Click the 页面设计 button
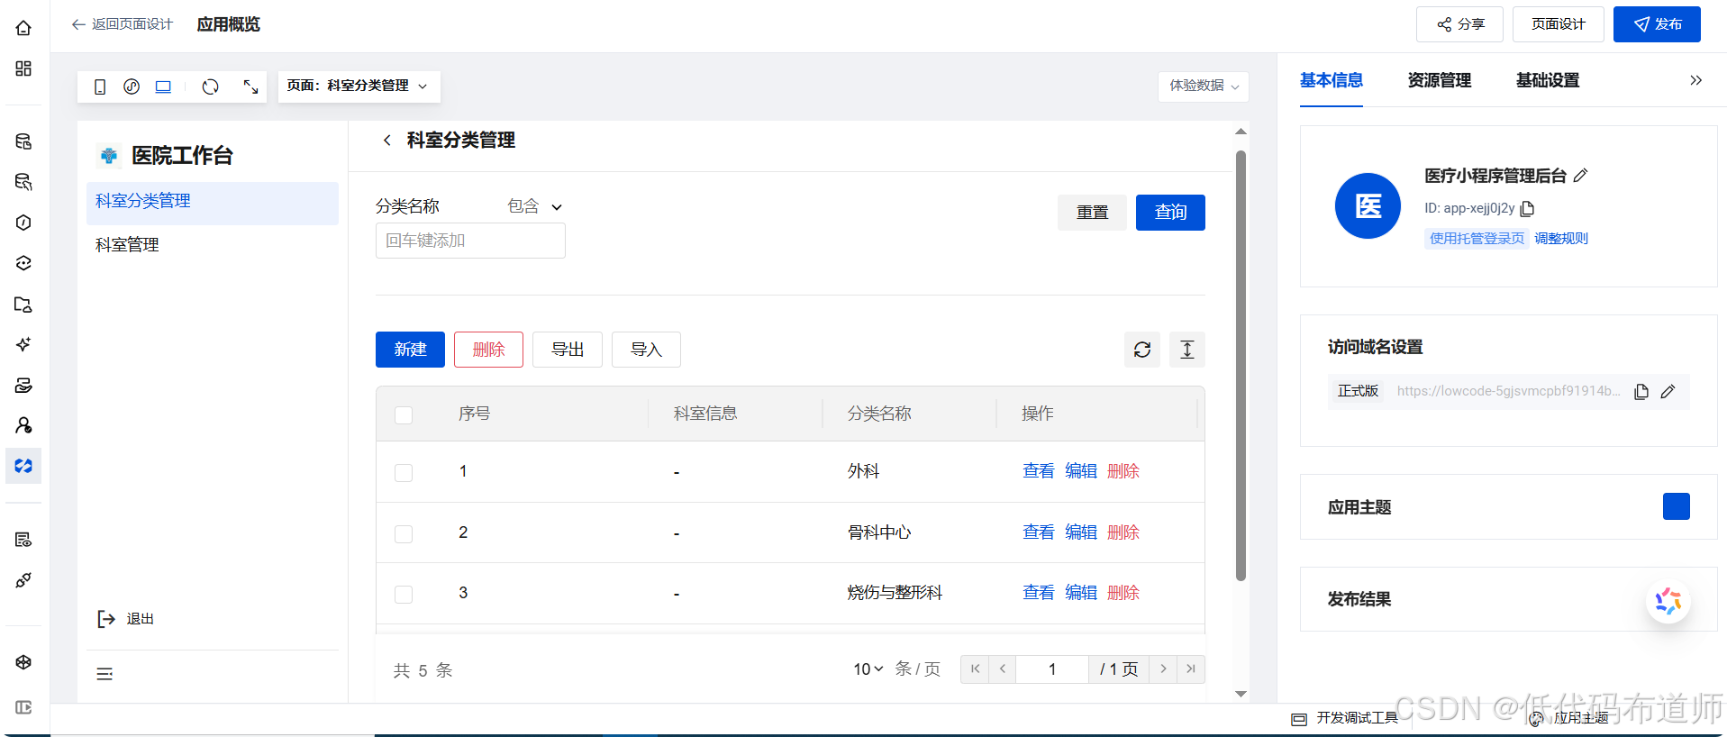 [x=1559, y=24]
